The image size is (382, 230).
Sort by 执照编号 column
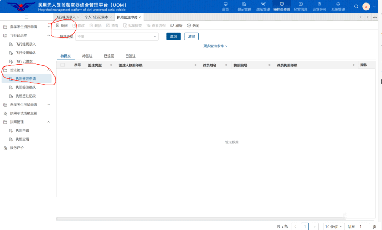[x=270, y=65]
